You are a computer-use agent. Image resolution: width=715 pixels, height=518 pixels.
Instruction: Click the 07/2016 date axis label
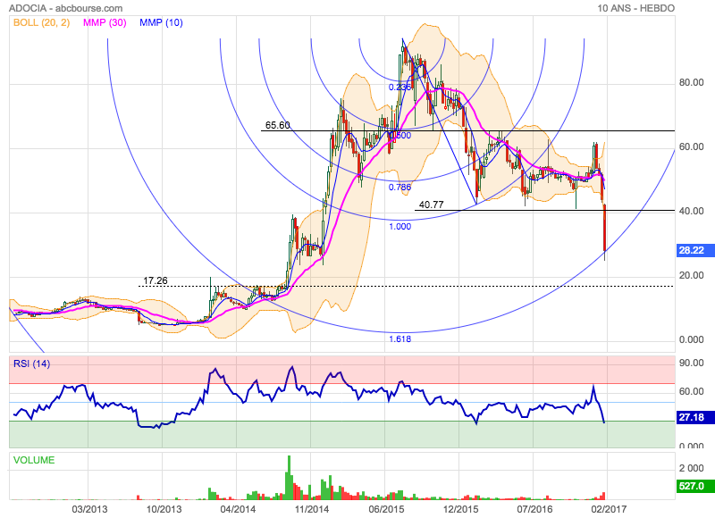pos(534,509)
